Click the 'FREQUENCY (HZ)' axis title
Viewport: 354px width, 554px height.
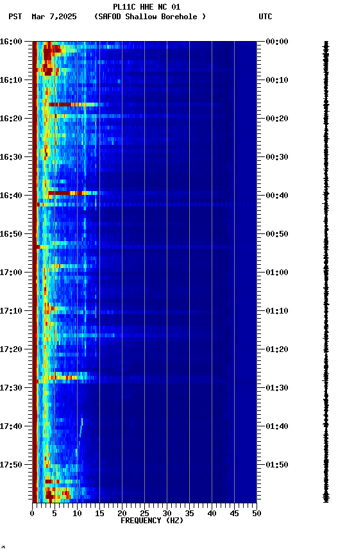(x=152, y=521)
